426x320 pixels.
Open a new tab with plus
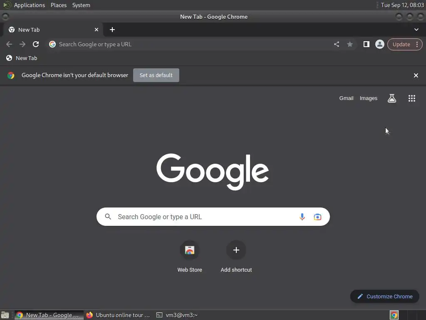[112, 30]
